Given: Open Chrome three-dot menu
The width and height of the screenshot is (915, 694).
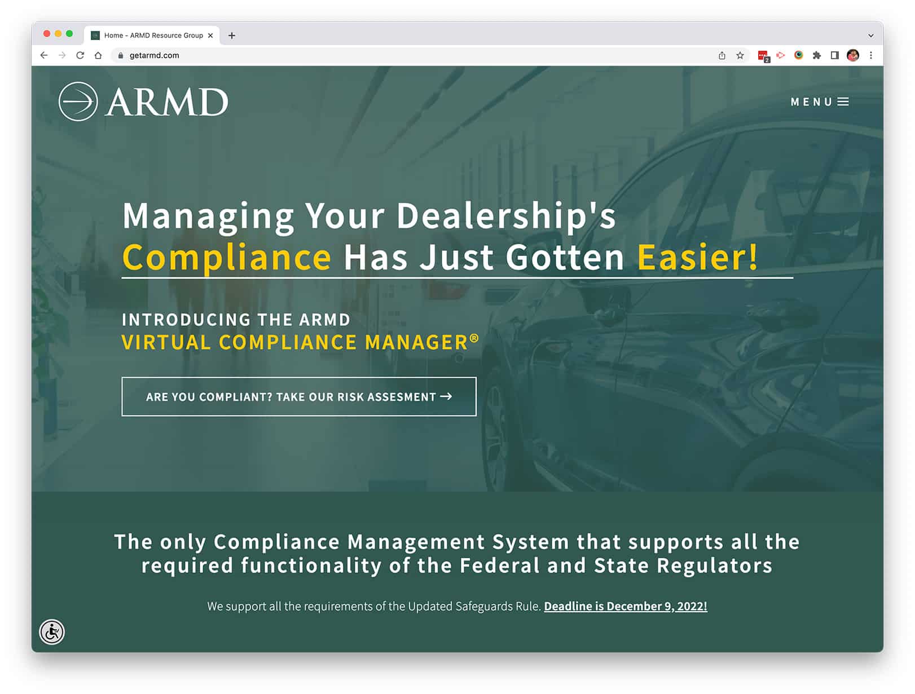Looking at the screenshot, I should [871, 55].
